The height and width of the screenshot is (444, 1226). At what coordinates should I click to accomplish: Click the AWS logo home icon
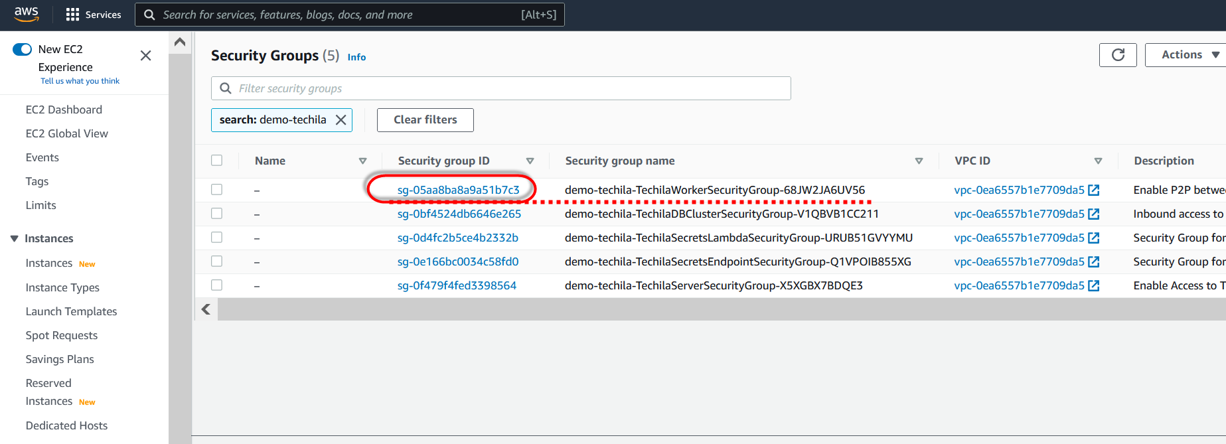pyautogui.click(x=27, y=14)
